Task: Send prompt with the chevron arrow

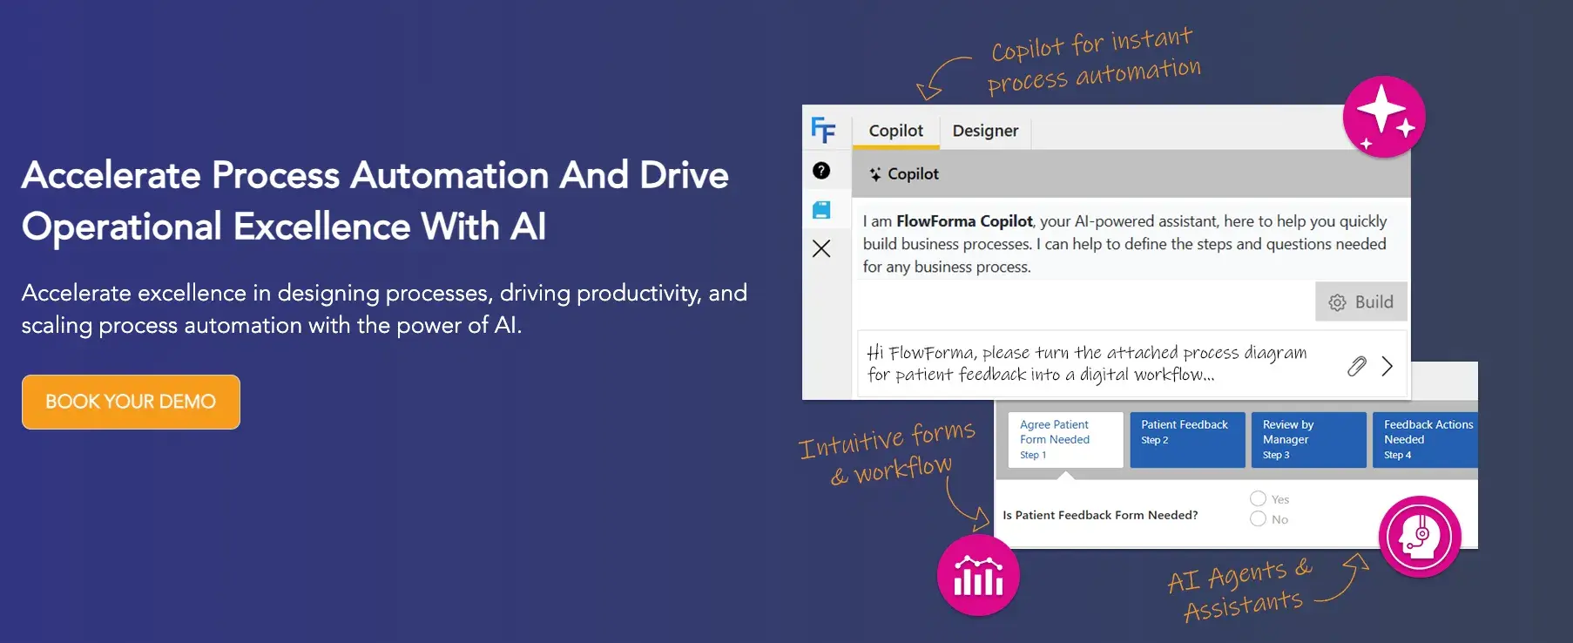Action: click(x=1387, y=366)
